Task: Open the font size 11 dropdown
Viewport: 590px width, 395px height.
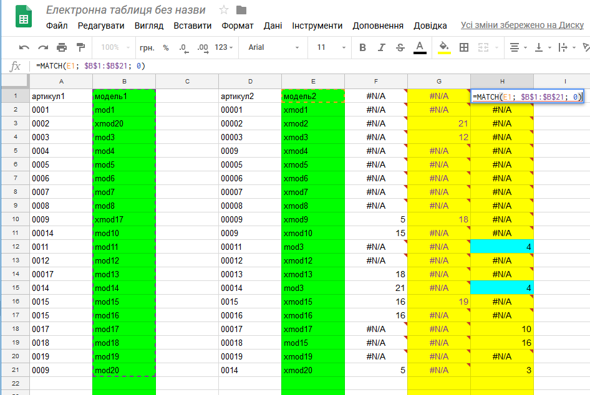Action: (x=331, y=47)
